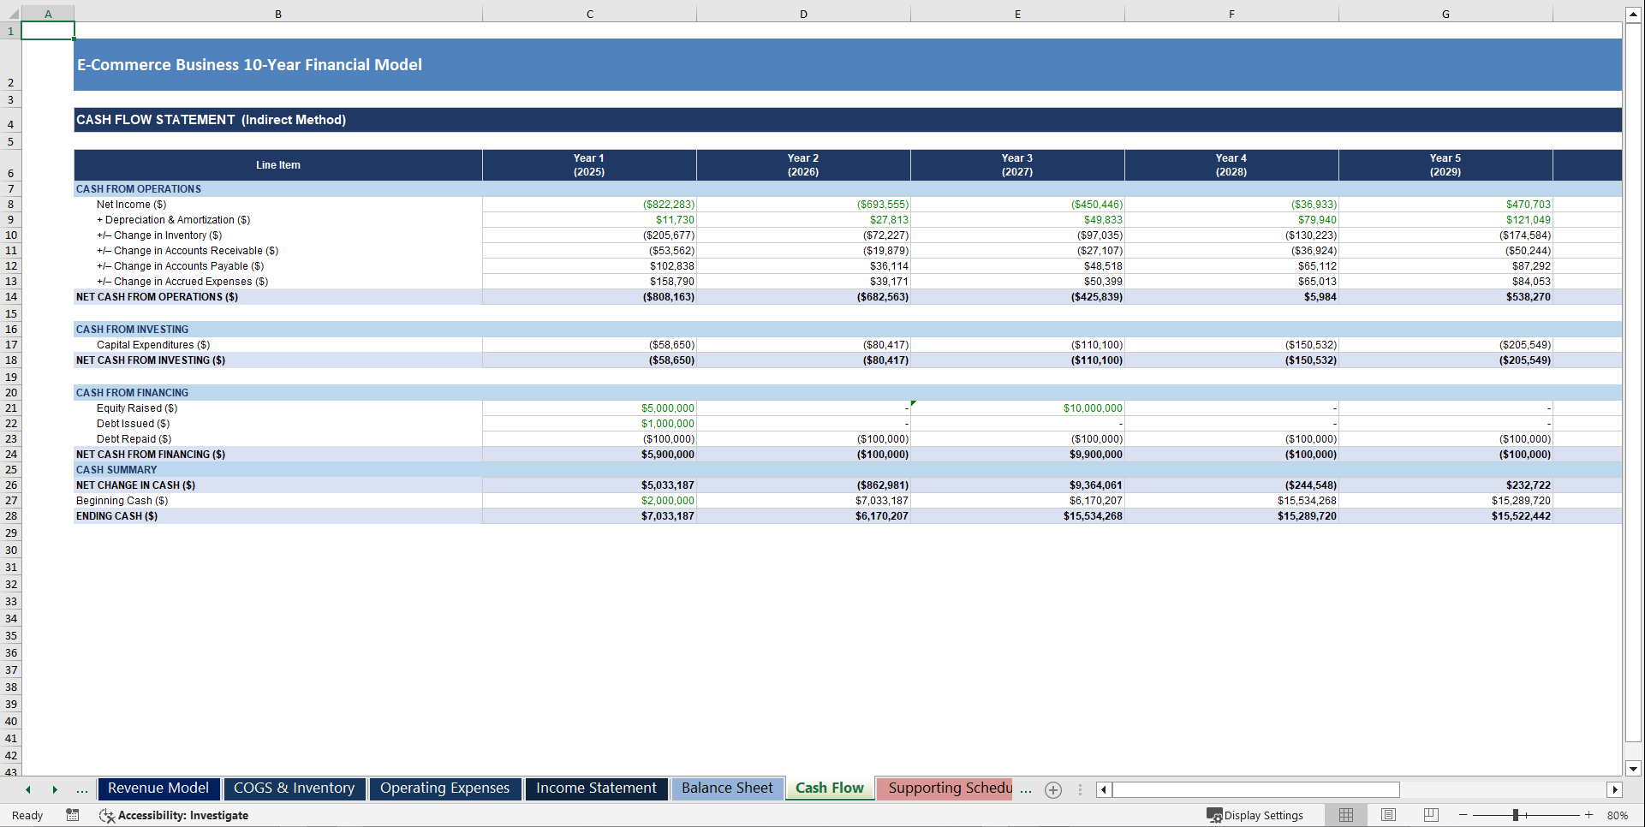The image size is (1645, 827).
Task: Open Display Settings from status bar
Action: coord(1255,815)
